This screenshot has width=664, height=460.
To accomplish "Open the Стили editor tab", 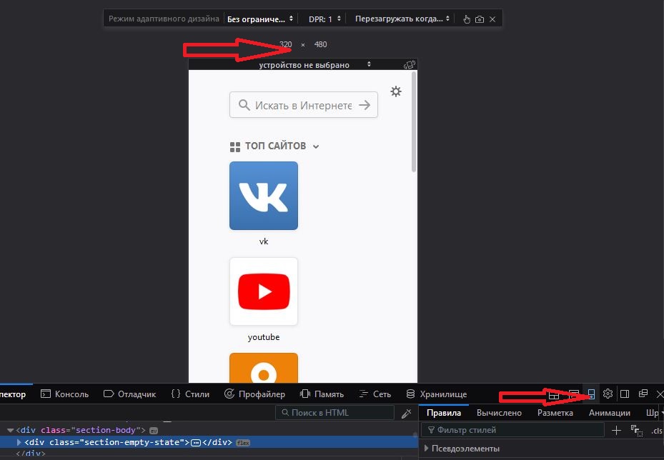I will point(190,394).
